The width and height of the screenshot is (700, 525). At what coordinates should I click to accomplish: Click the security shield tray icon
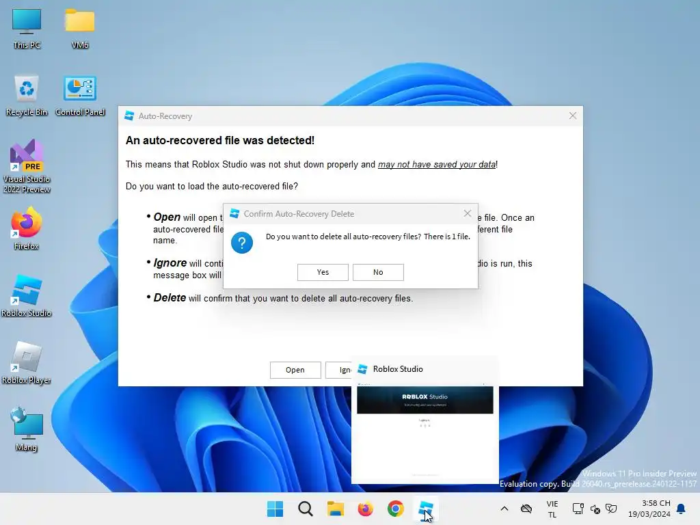[x=611, y=509]
